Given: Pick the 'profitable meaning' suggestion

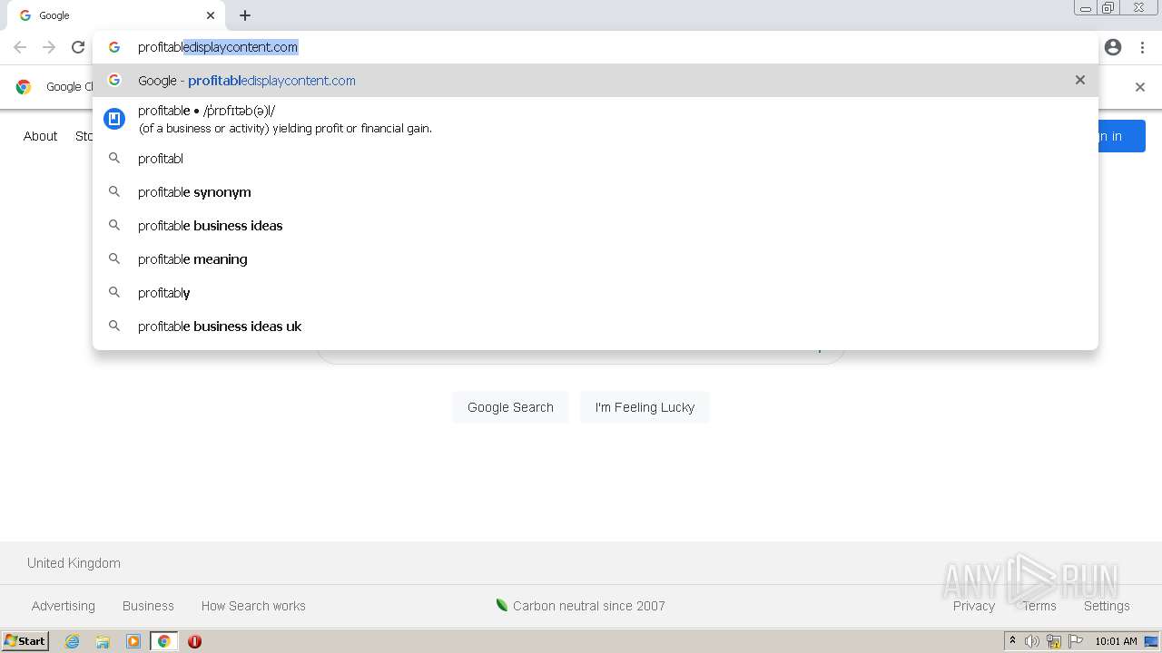Looking at the screenshot, I should 596,258.
